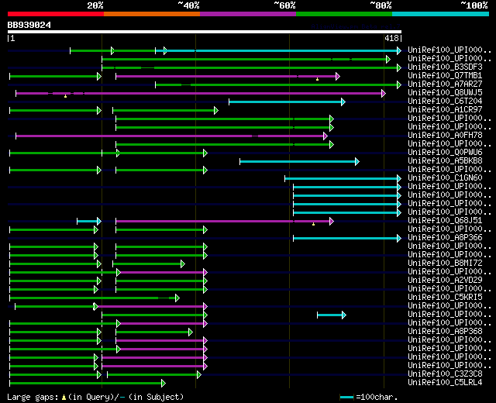Click the green alignment bar in B3SDF3 row
496x403 pixels.
pyautogui.click(x=251, y=67)
